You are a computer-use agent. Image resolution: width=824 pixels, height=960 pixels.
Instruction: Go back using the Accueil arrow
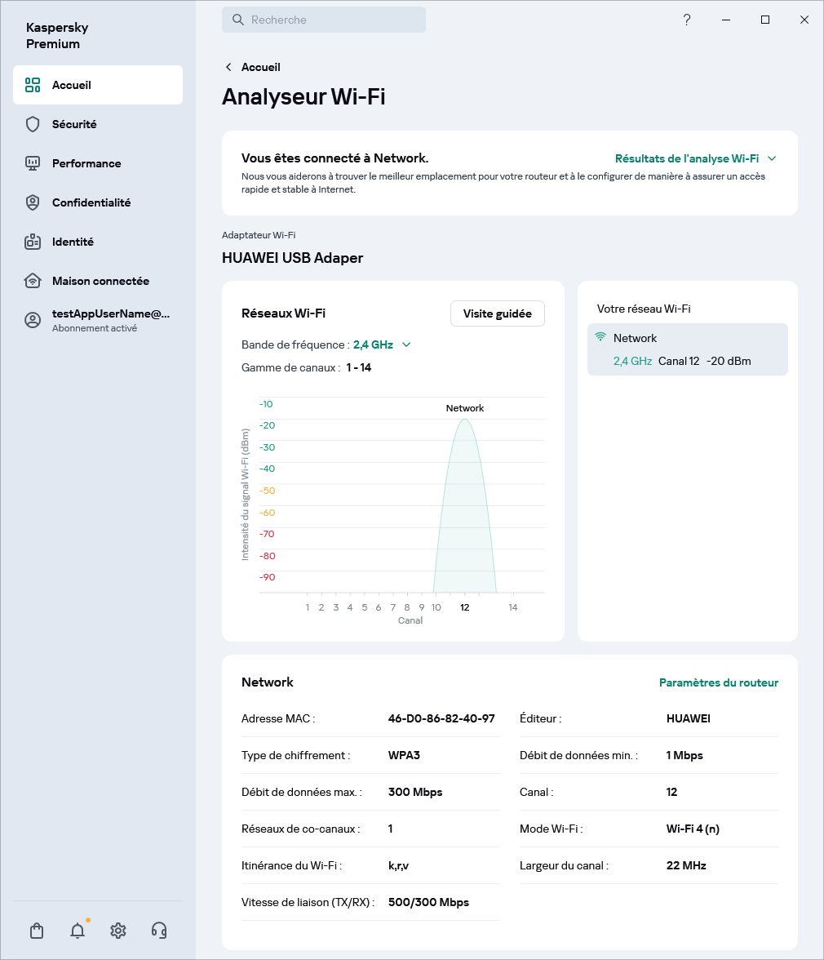228,67
